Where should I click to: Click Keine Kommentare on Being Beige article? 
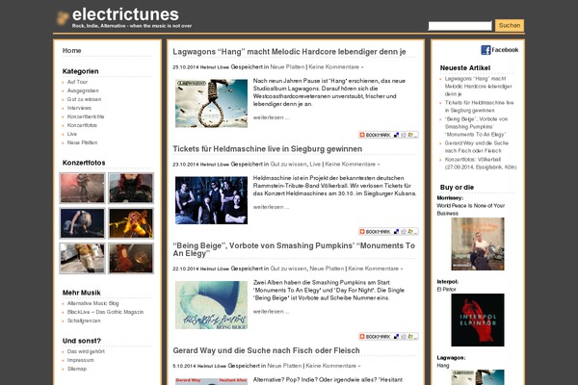pos(376,269)
